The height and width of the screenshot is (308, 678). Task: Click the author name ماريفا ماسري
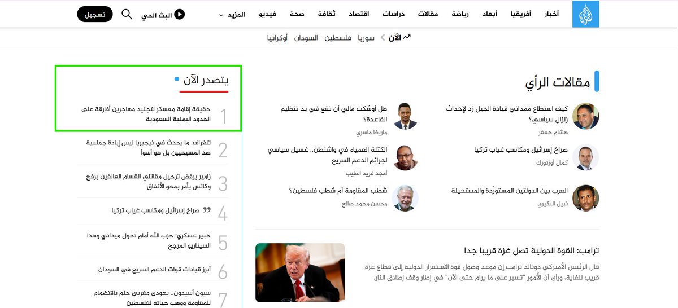click(372, 132)
